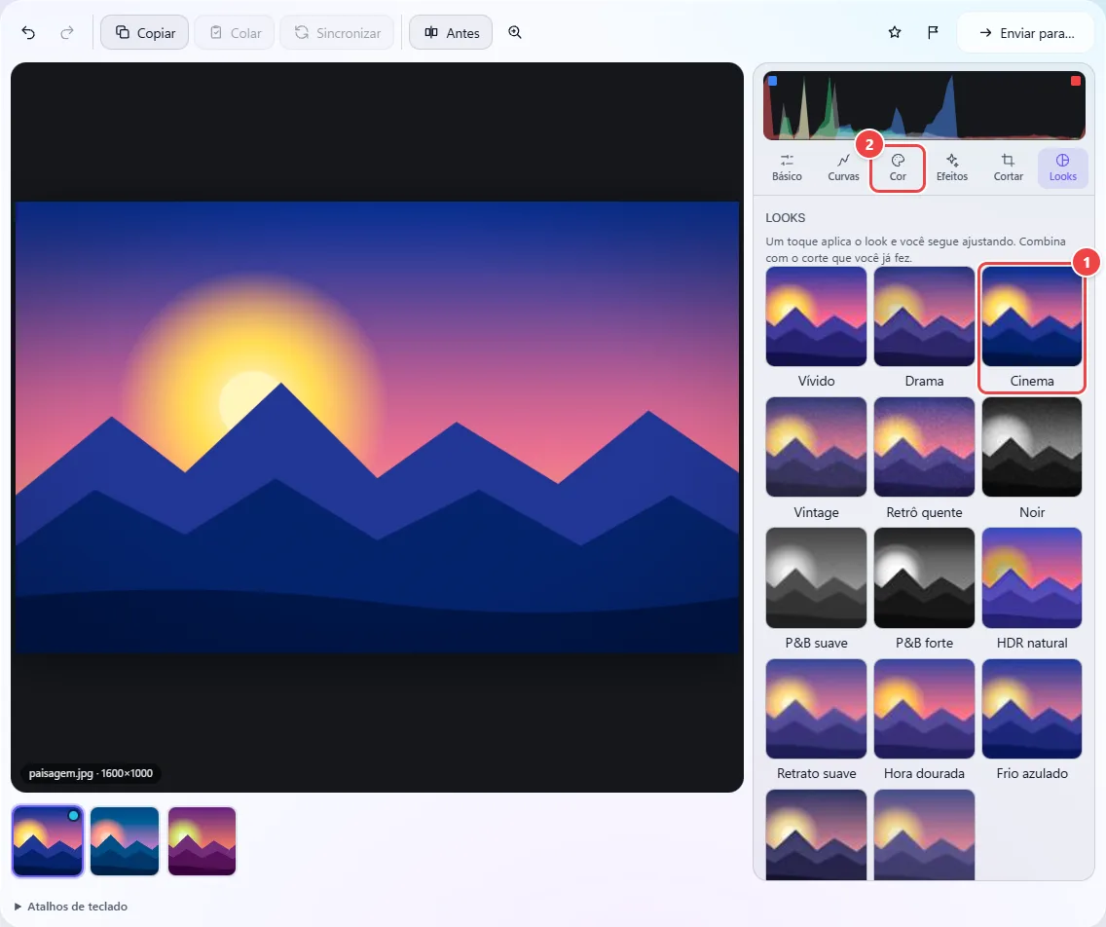The image size is (1106, 927).
Task: Expand Atalhos de teclado section
Action: [71, 907]
